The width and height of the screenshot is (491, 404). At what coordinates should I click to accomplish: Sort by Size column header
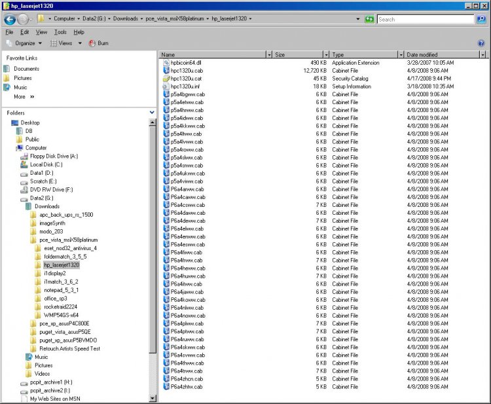click(x=298, y=55)
